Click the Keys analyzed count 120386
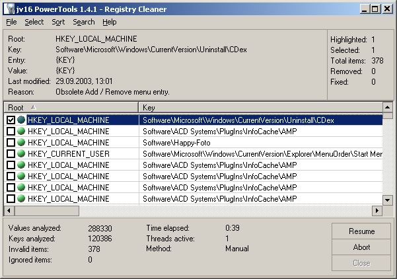This screenshot has height=279, width=397. [100, 239]
